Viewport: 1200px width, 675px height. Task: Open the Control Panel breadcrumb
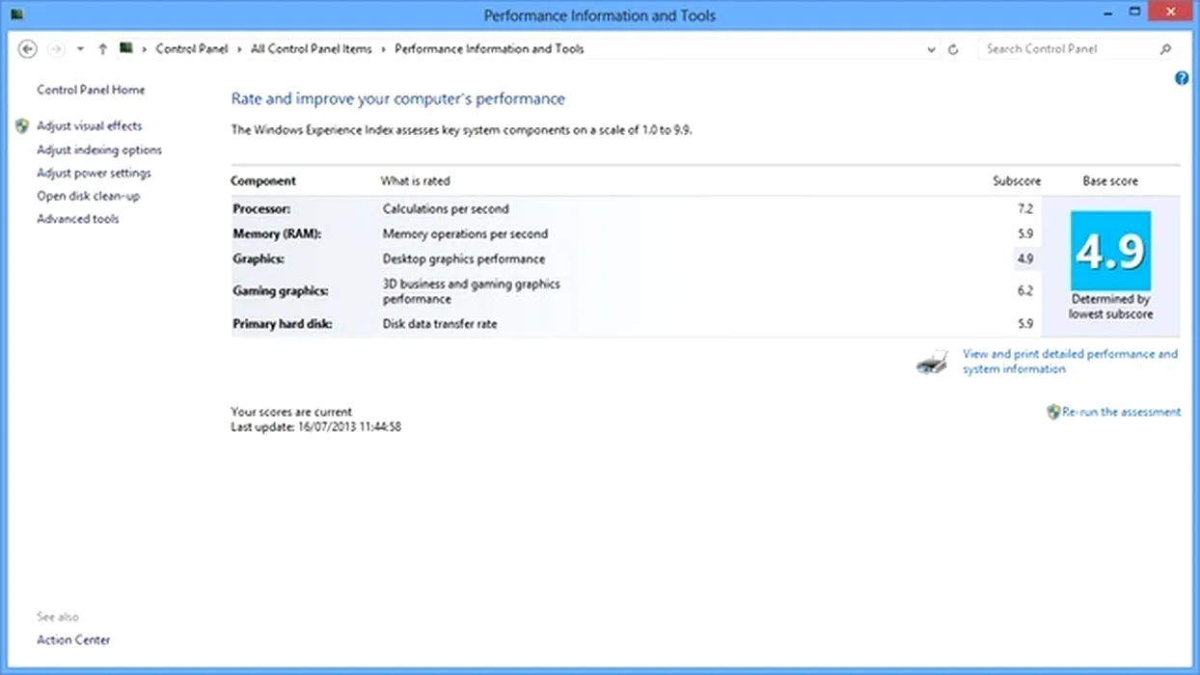[x=192, y=49]
